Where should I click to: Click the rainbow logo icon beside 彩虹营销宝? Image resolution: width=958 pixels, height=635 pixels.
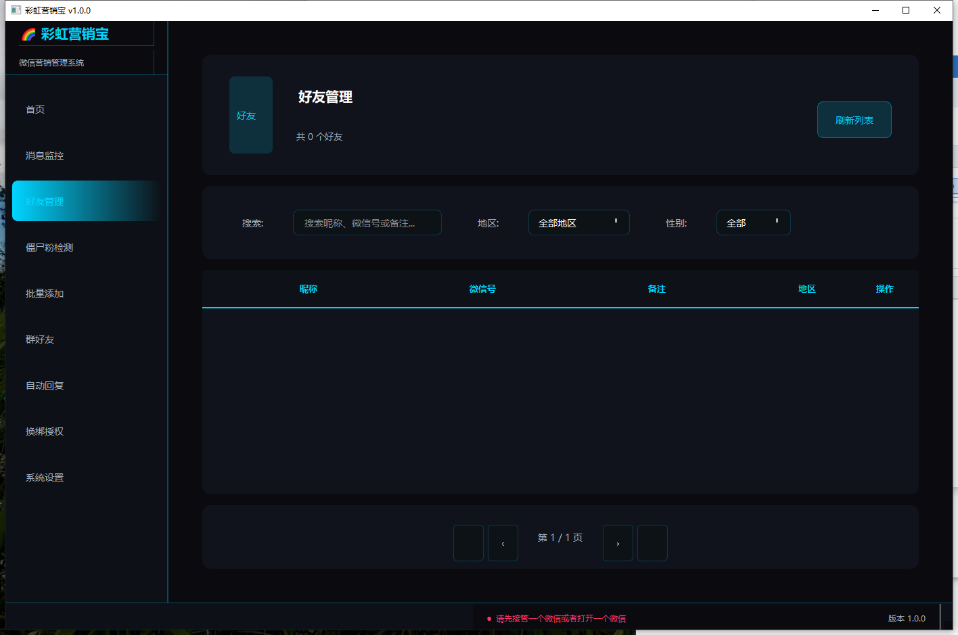tap(28, 34)
